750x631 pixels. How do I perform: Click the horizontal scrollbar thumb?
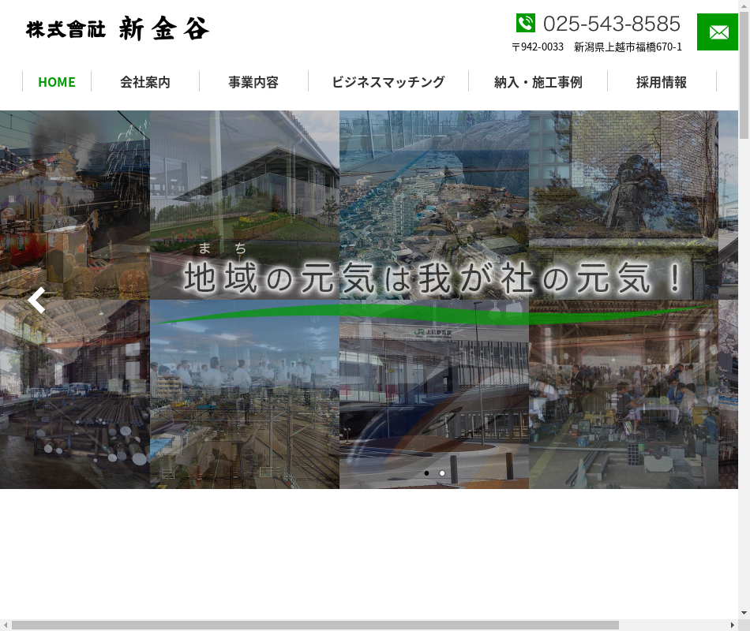pyautogui.click(x=316, y=625)
